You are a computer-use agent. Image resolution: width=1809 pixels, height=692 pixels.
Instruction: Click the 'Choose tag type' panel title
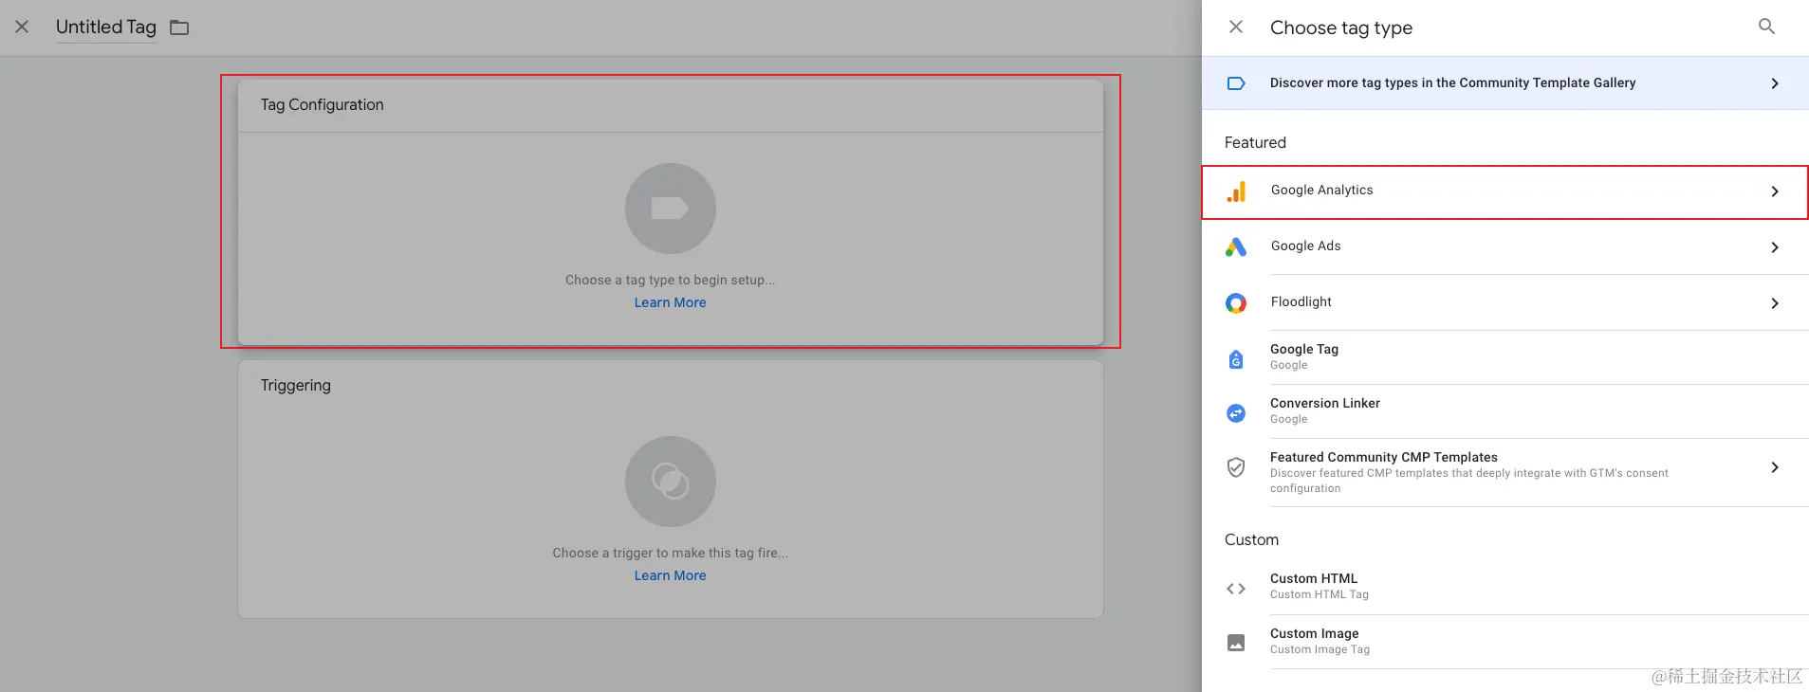pos(1341,27)
